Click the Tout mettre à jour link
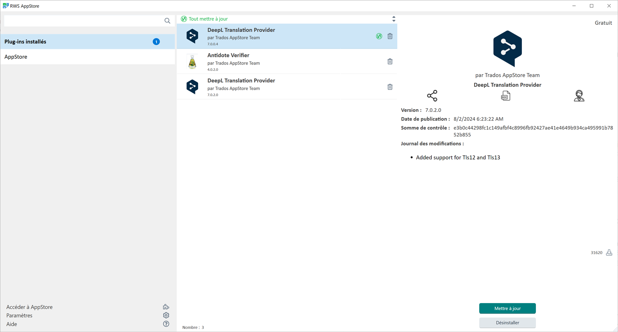The width and height of the screenshot is (618, 332). point(204,19)
